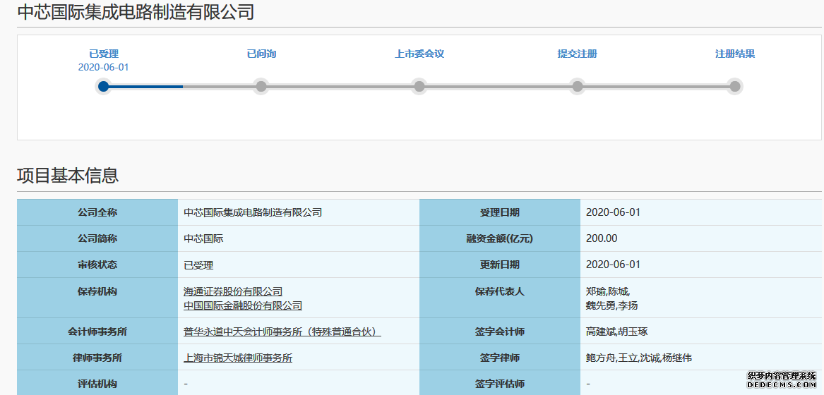Click the 注册结果 progress step dot

(734, 86)
